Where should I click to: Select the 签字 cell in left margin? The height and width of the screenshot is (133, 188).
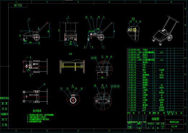5,120
